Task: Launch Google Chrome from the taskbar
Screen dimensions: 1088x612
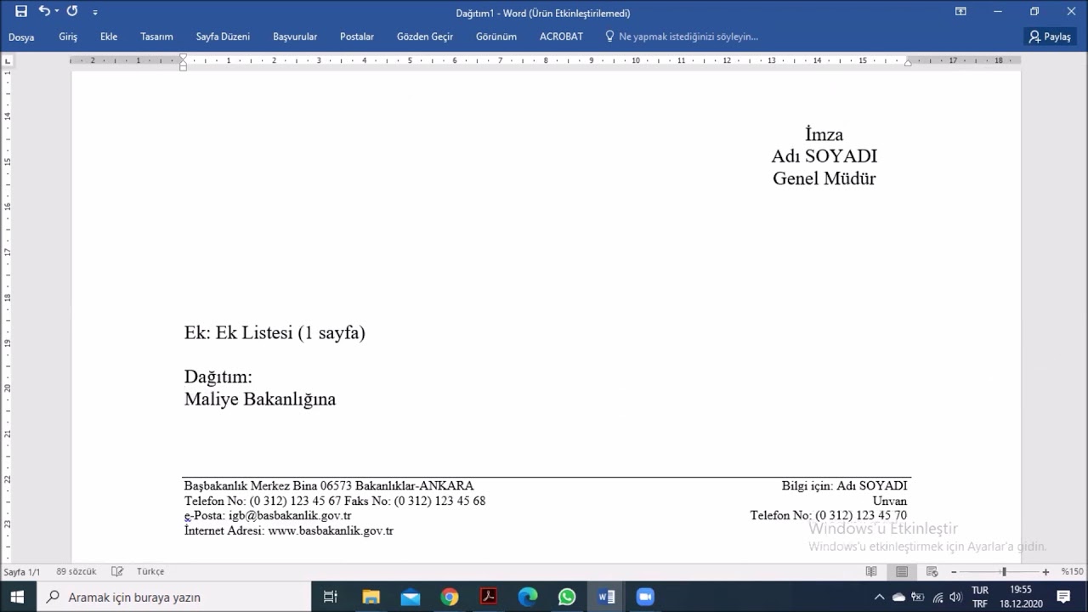Action: click(x=450, y=597)
